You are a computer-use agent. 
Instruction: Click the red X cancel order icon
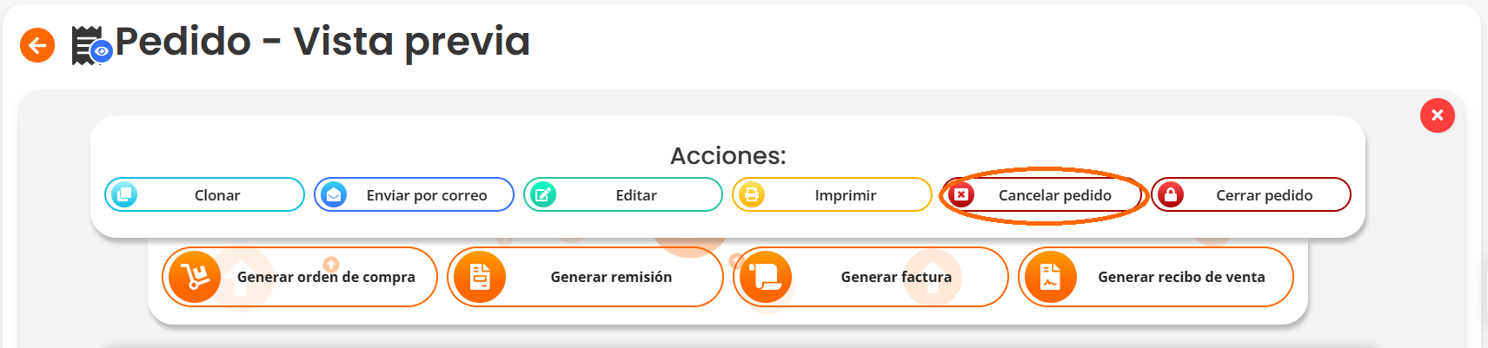click(x=961, y=194)
